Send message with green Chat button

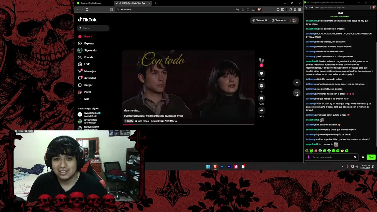click(x=371, y=157)
